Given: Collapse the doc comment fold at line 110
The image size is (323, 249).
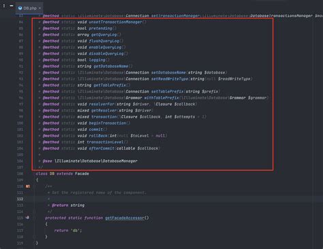Looking at the screenshot, I should pos(34,186).
